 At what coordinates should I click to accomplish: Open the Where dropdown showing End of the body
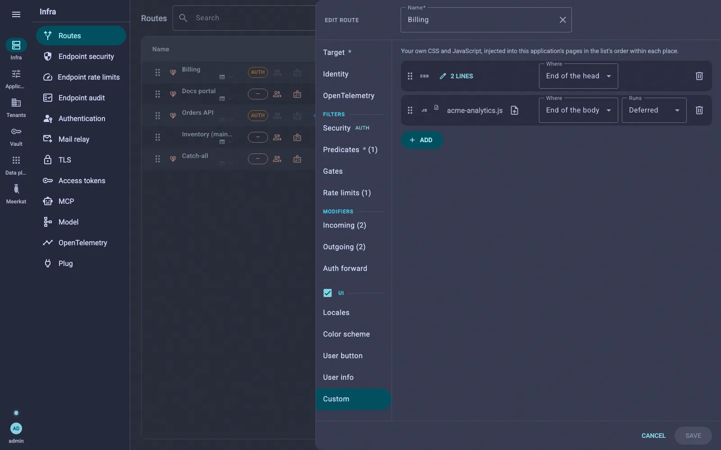click(x=578, y=110)
